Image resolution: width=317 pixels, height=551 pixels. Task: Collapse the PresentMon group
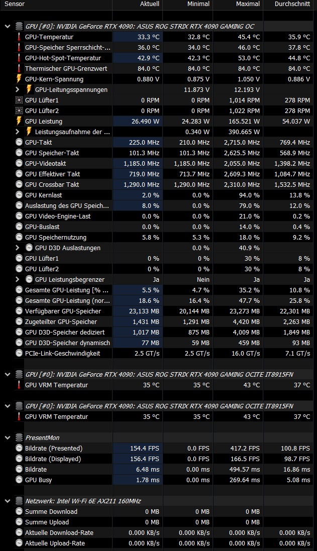coord(8,437)
